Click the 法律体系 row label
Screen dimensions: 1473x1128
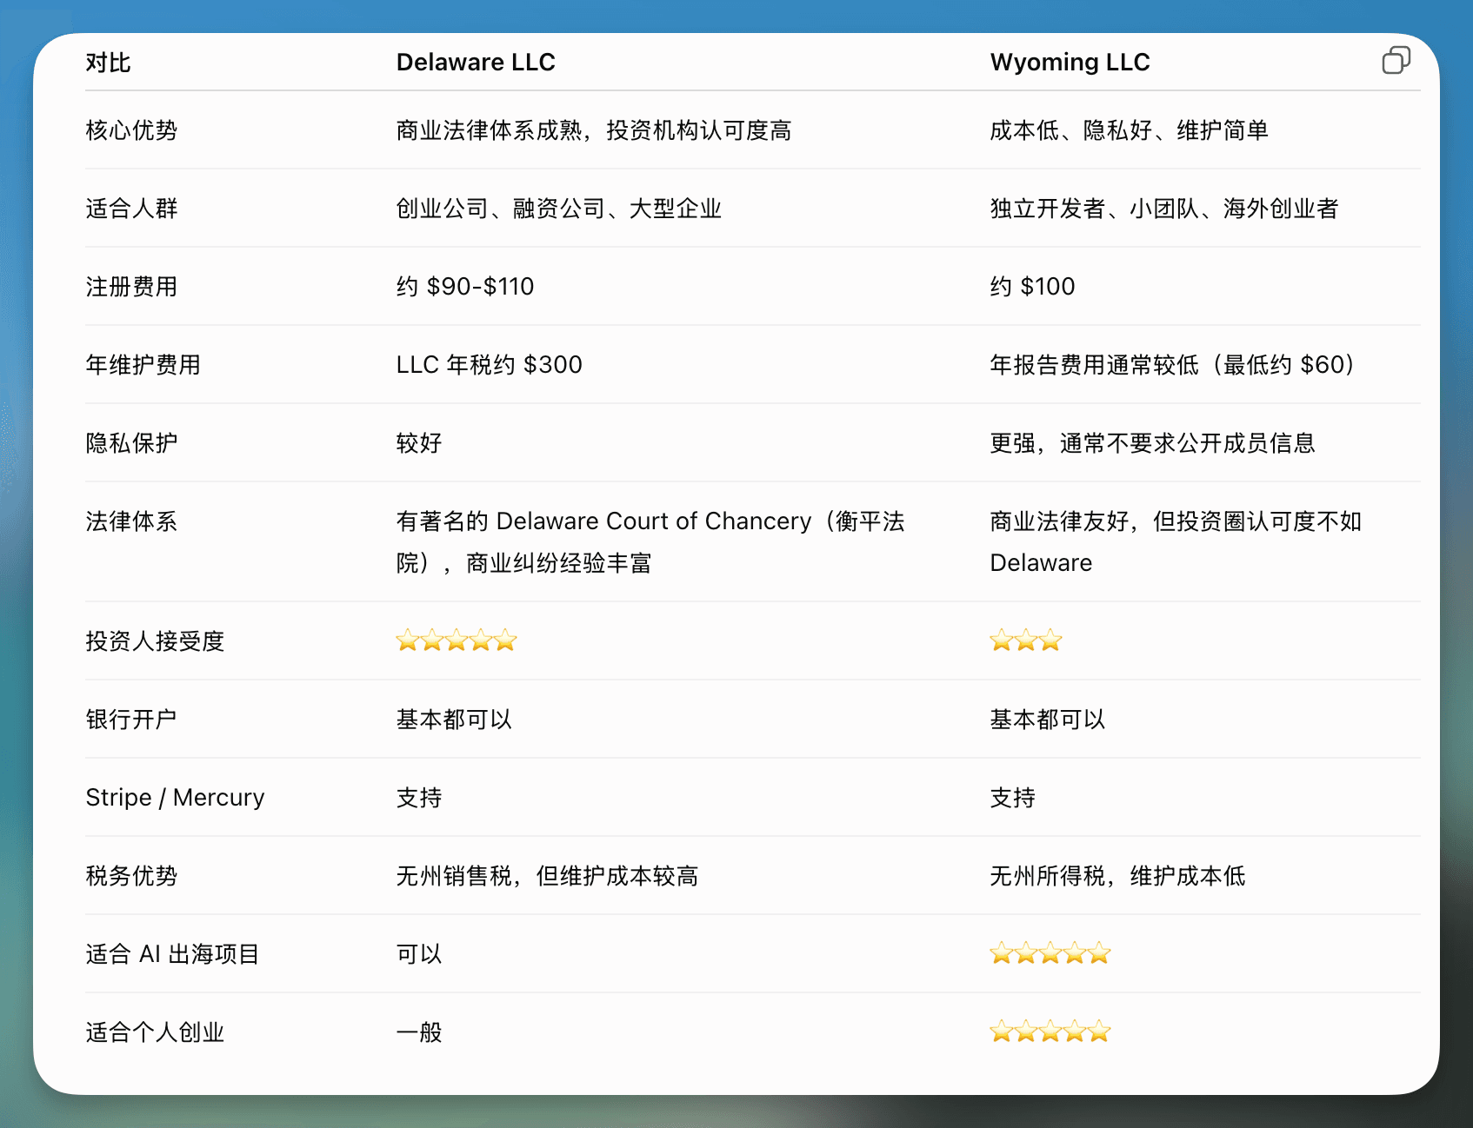point(131,521)
